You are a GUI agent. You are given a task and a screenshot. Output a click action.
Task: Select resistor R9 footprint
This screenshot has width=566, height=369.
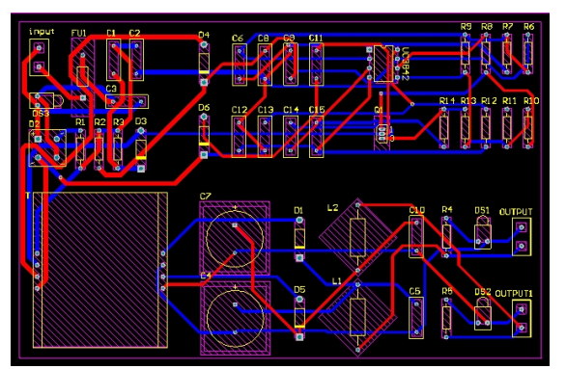[466, 53]
